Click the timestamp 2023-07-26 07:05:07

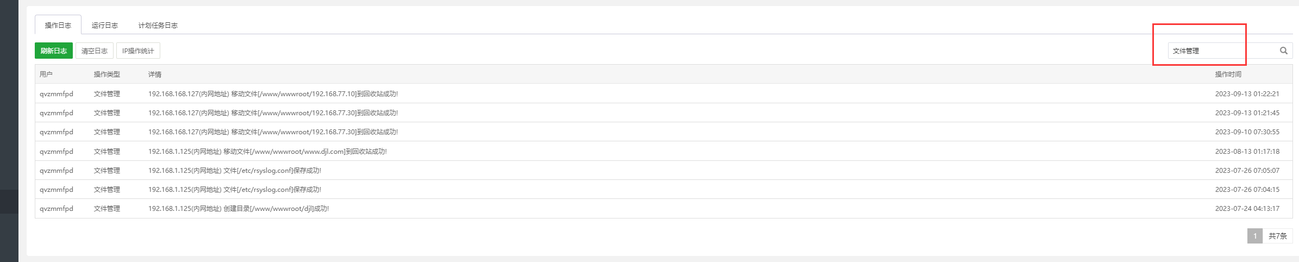[1247, 170]
